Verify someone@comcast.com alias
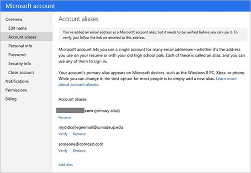This screenshot has height=173, width=251. (63, 151)
